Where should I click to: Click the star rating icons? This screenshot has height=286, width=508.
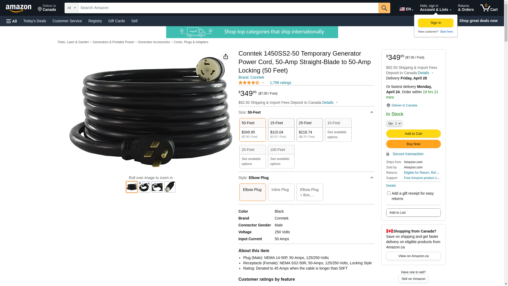(249, 83)
